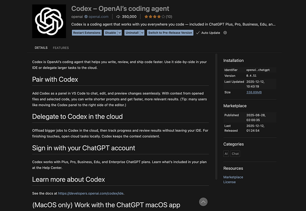Open the extension settings gear
The height and width of the screenshot is (211, 306).
tap(225, 33)
